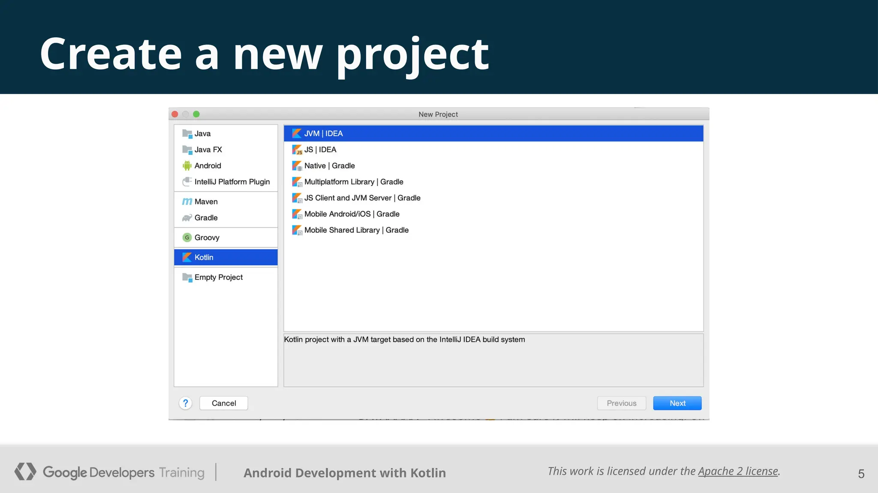Select JVM | IDEA template
Screen dimensions: 878x493
(493, 134)
